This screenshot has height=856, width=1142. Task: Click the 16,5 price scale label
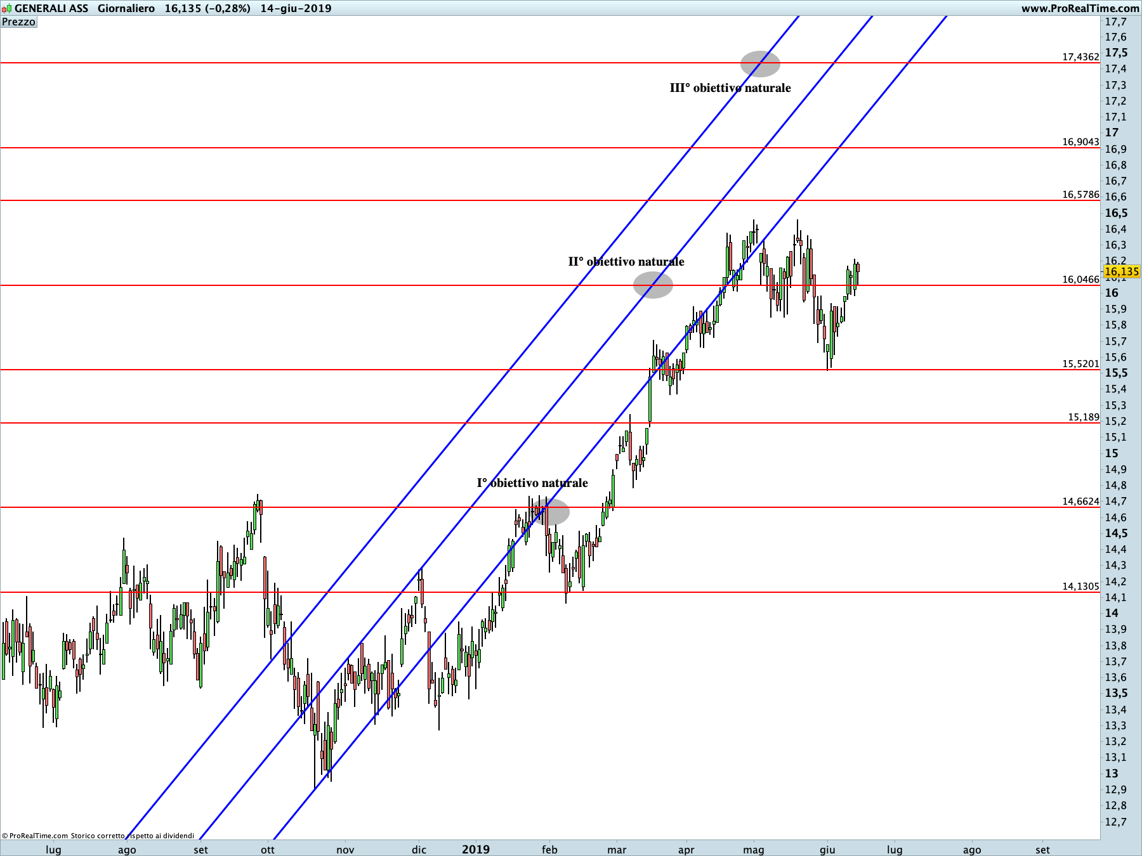point(1117,213)
